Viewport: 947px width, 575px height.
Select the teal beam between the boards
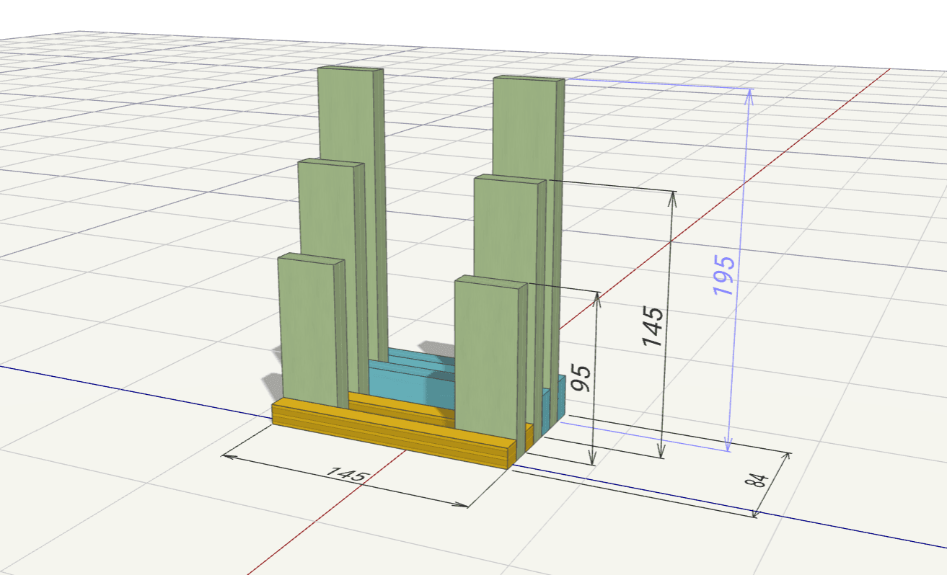[x=411, y=375]
